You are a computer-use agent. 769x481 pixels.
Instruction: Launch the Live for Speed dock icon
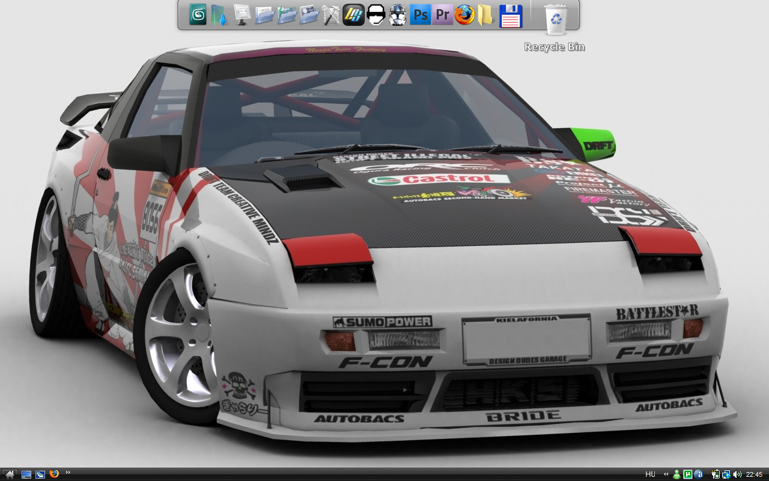coord(354,14)
